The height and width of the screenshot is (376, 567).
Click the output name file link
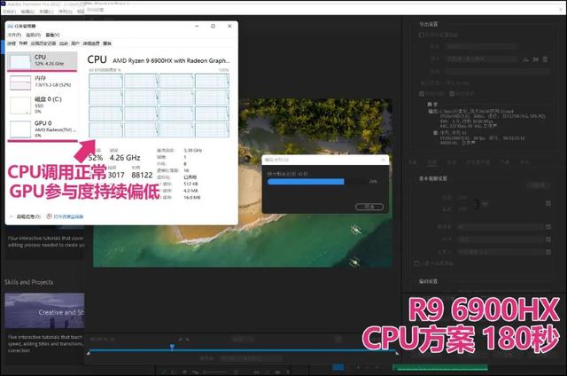pyautogui.click(x=458, y=83)
